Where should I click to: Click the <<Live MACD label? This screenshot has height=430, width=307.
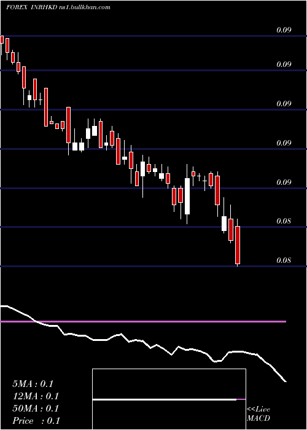[258, 413]
